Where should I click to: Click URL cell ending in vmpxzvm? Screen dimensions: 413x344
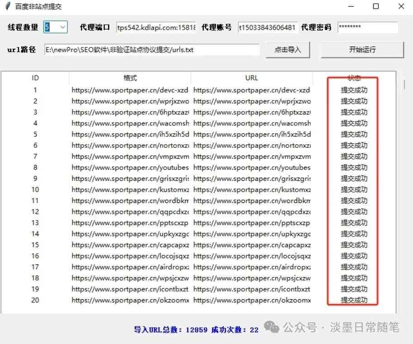tap(252, 156)
